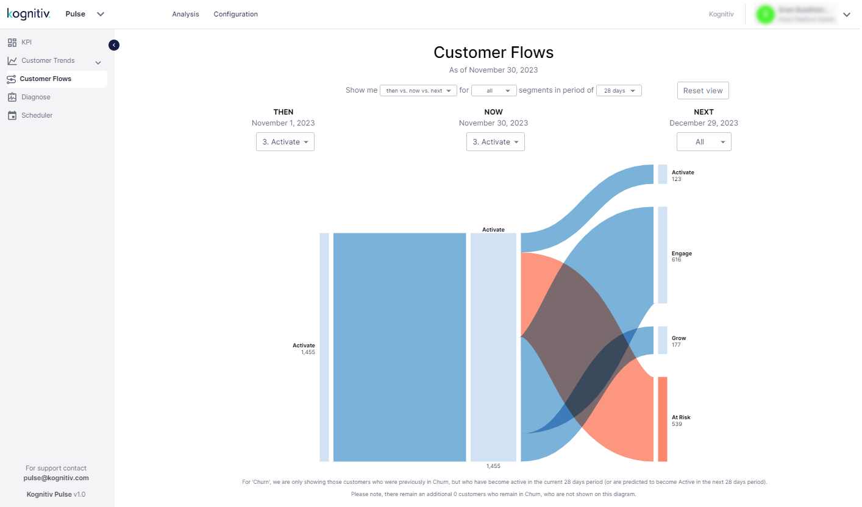The height and width of the screenshot is (507, 862).
Task: Click the Diagnose sidebar icon
Action: pos(12,97)
